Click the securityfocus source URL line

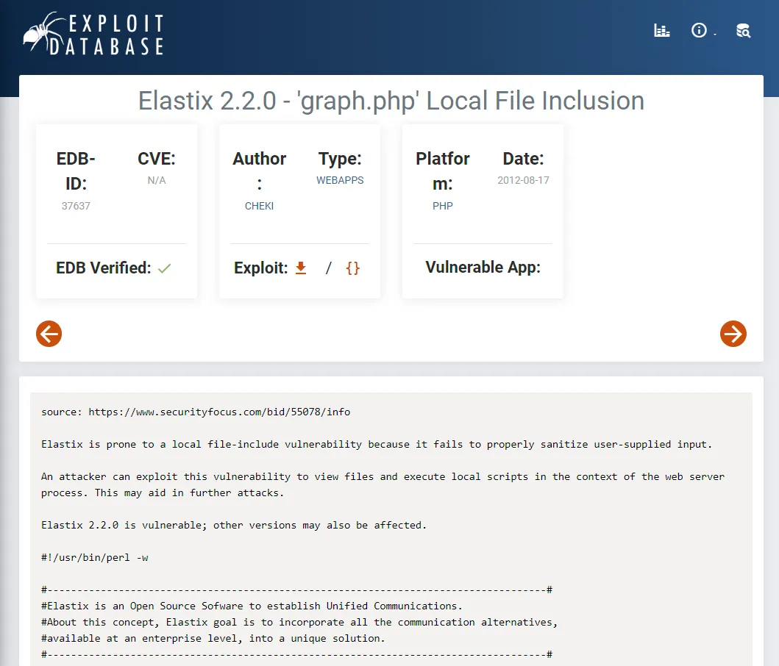[x=196, y=412]
